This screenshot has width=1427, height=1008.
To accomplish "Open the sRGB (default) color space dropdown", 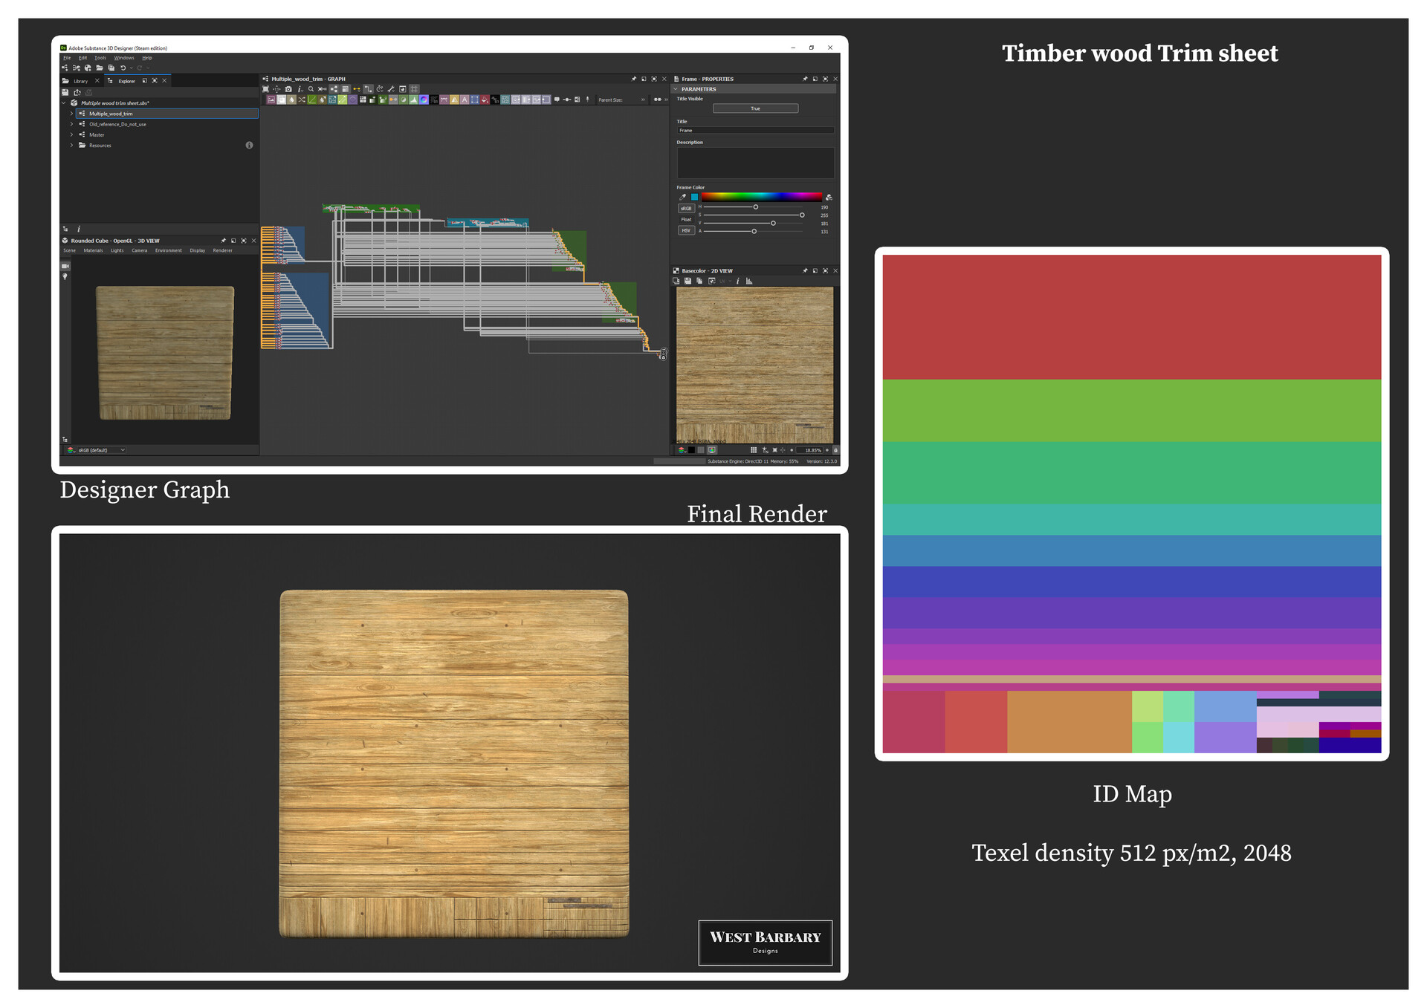I will (x=100, y=450).
